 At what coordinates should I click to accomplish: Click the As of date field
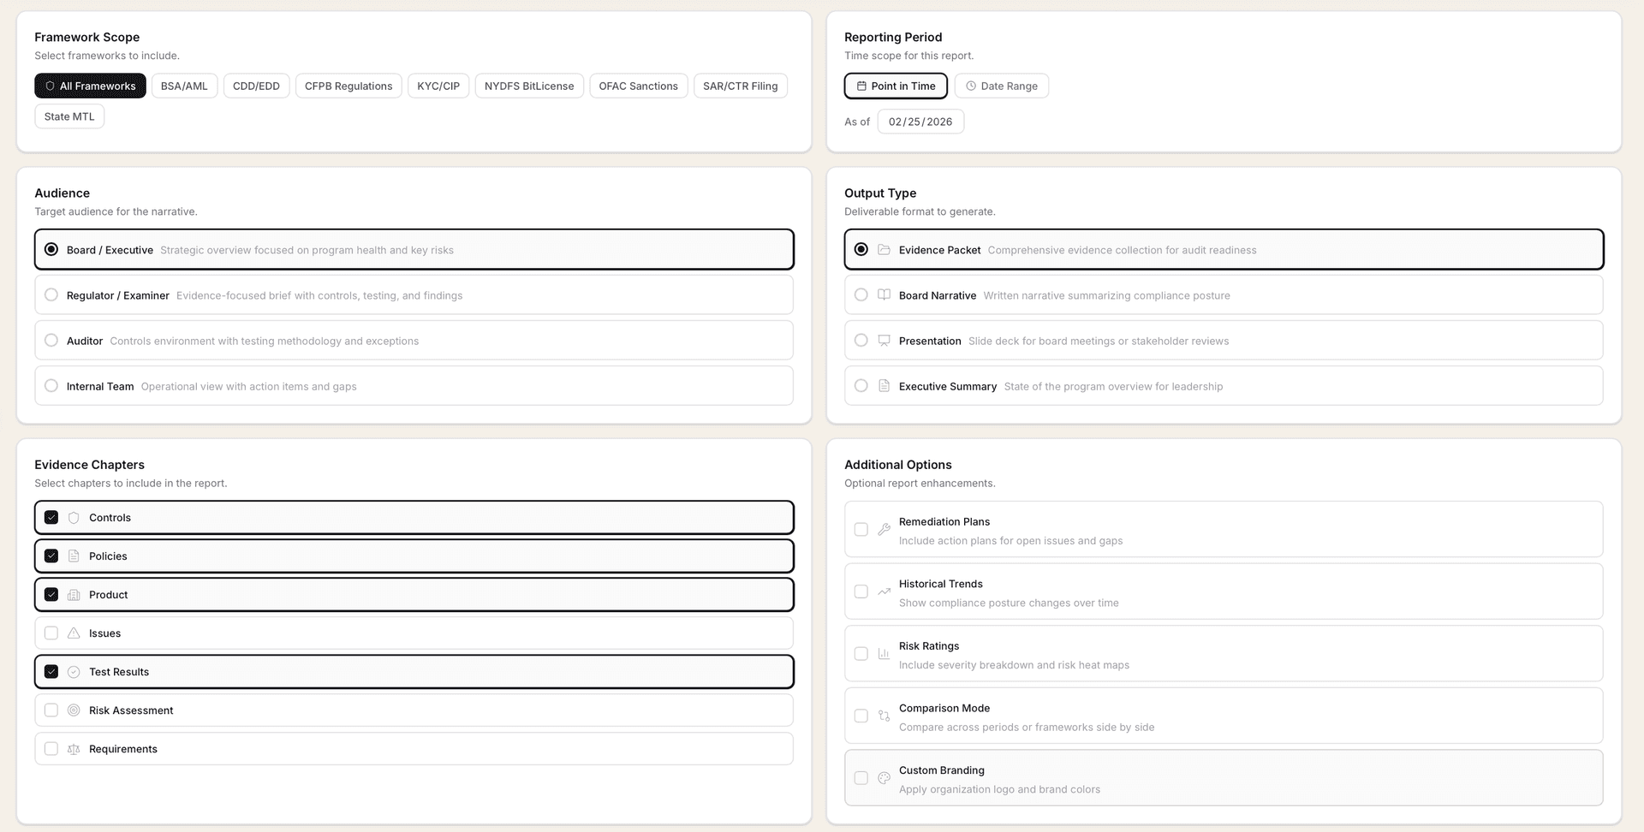click(920, 122)
